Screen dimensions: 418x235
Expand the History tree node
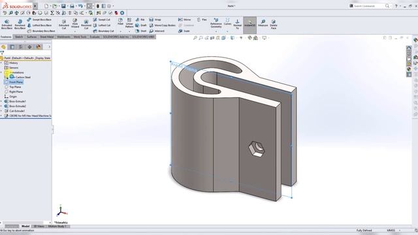tap(1, 63)
